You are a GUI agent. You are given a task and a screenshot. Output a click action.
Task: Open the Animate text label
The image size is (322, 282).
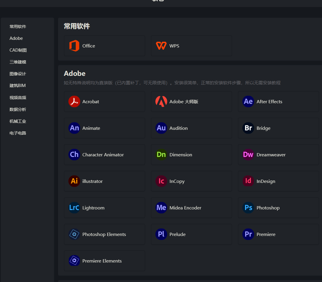[x=91, y=128]
